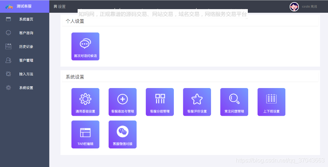Click the 客户咨询 chat bubble icon
The height and width of the screenshot is (167, 328).
8,33
